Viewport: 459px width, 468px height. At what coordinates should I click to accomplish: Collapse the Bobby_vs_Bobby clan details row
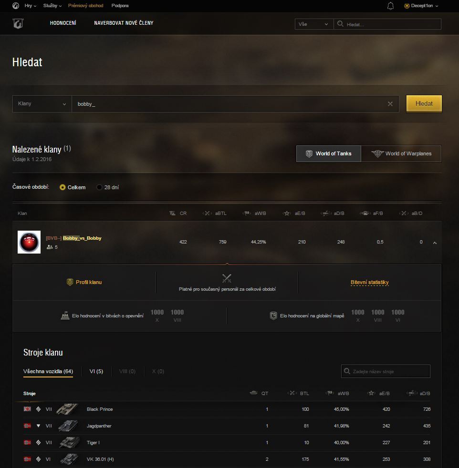coord(435,243)
